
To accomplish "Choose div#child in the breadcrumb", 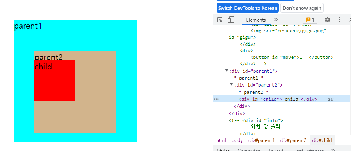I will 322,140.
